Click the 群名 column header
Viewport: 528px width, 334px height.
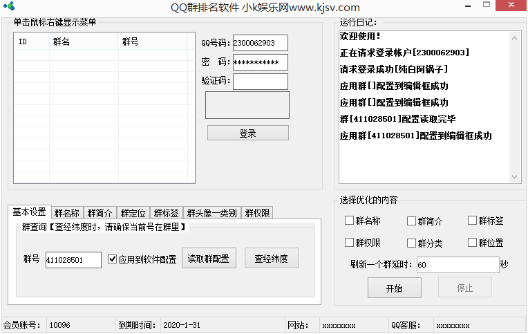84,41
